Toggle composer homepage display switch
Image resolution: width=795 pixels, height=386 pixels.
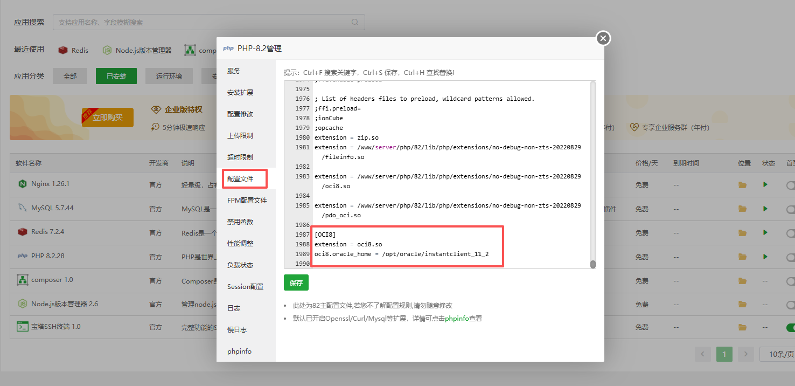click(x=791, y=281)
